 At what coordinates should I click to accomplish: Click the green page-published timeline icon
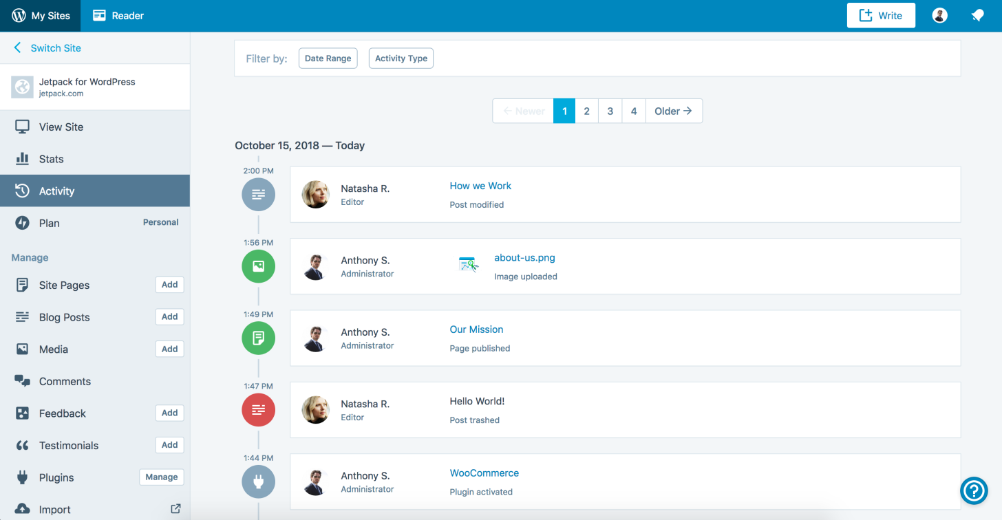[x=258, y=338]
